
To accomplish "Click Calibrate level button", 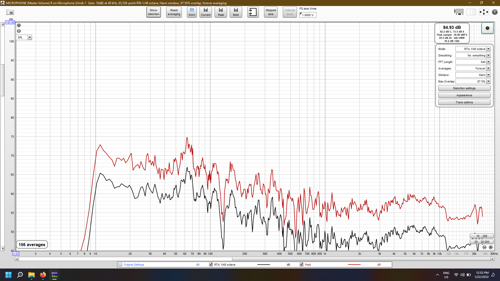I will [x=290, y=12].
